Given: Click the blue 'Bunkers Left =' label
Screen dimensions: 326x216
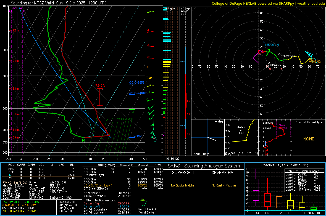Looking at the screenshot, I should pos(93,206).
